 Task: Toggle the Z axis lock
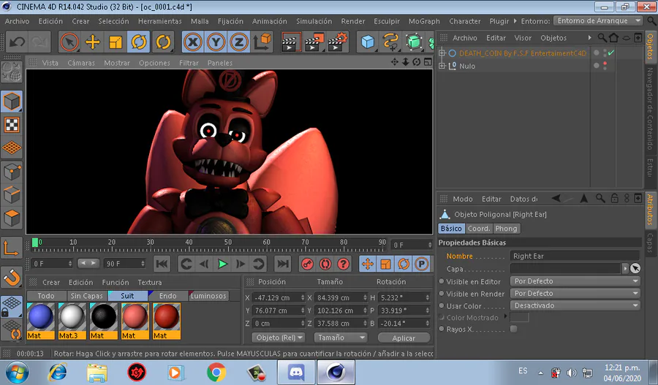238,42
